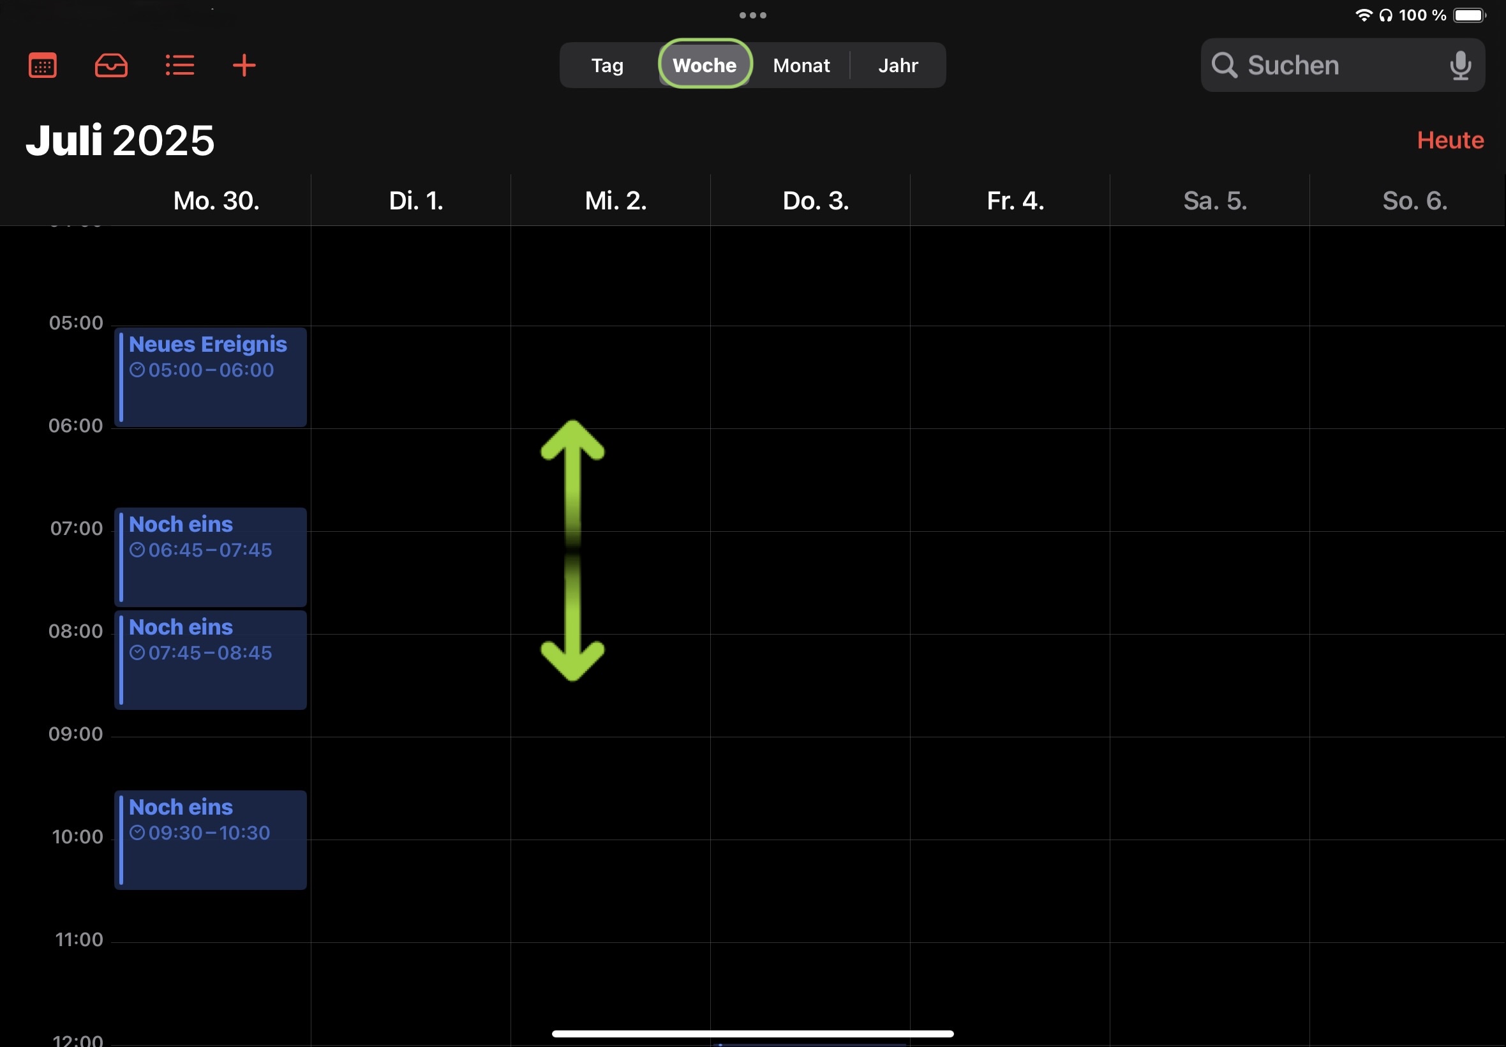Show events as list icon
The image size is (1506, 1047).
pyautogui.click(x=179, y=66)
